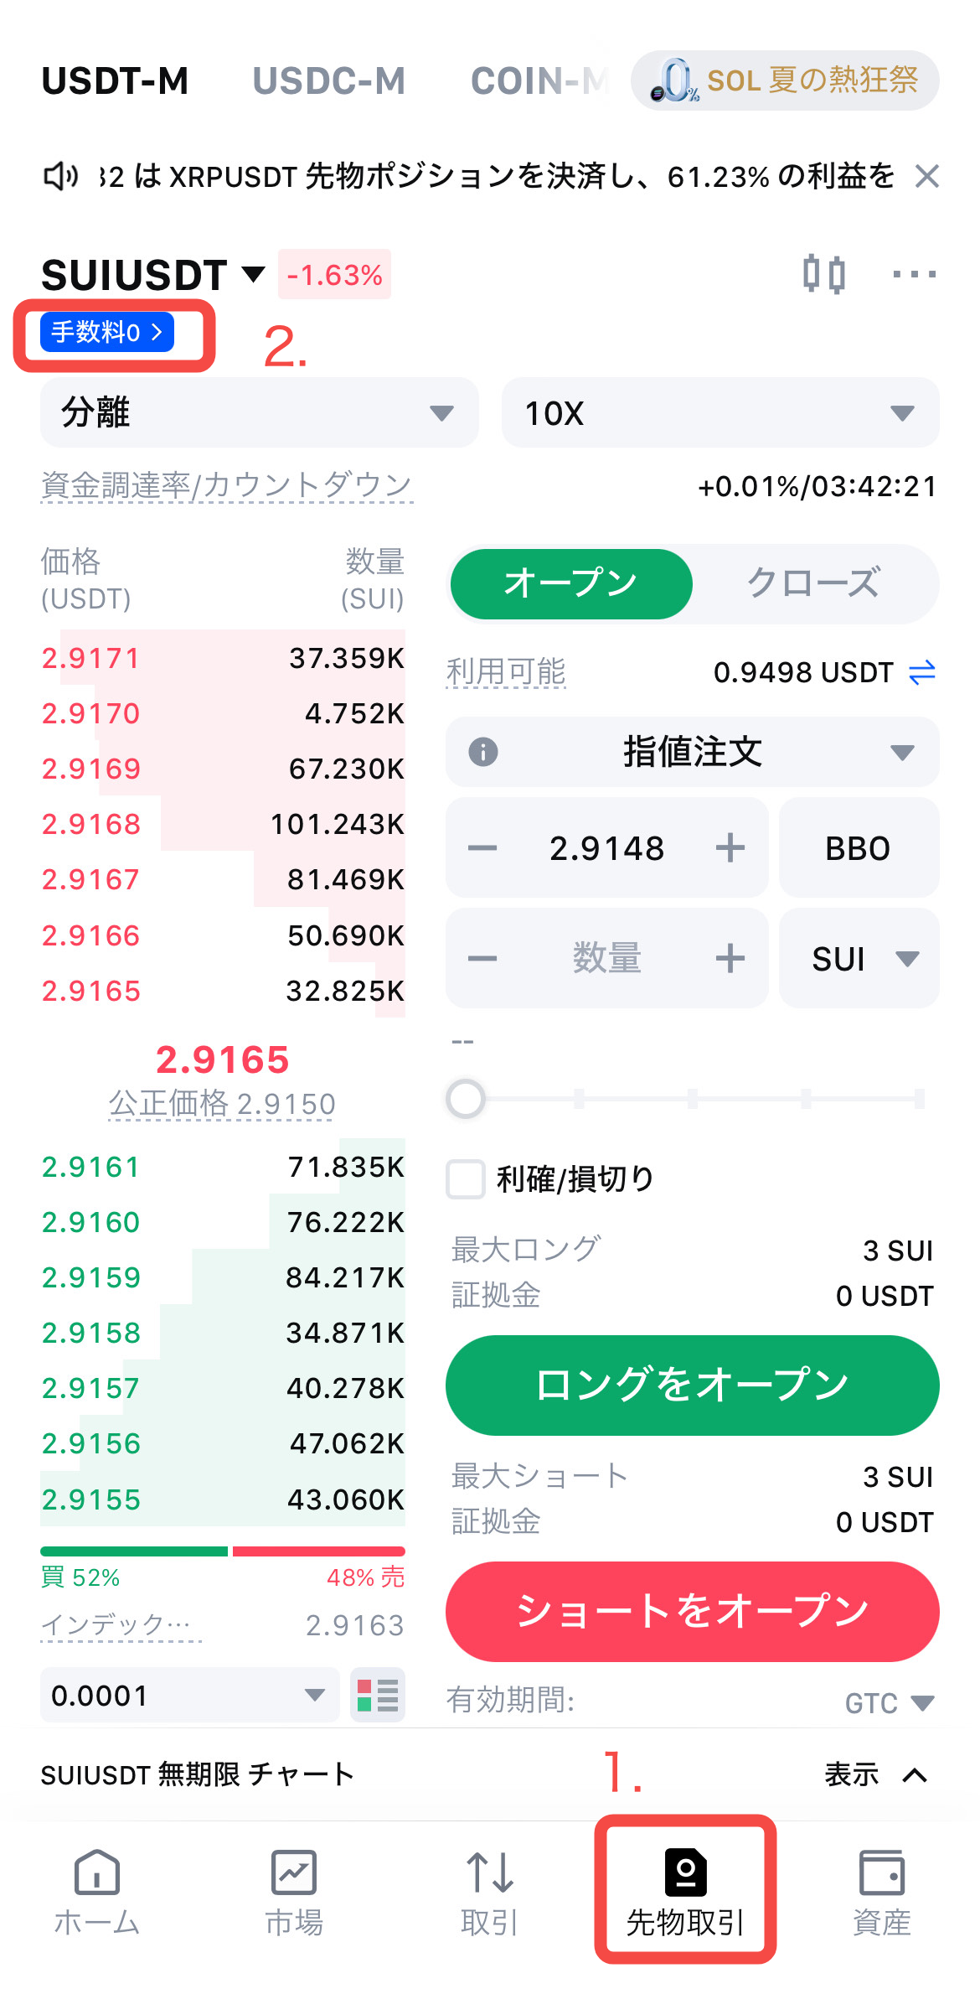Switch to the USDC-M tab
The image size is (980, 1994).
[328, 81]
